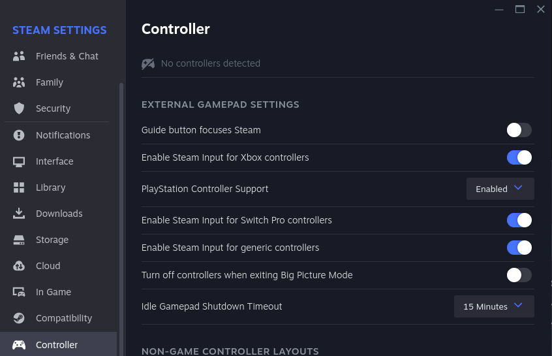Toggle Guide button focuses Steam switch
552x356 pixels.
coord(519,130)
